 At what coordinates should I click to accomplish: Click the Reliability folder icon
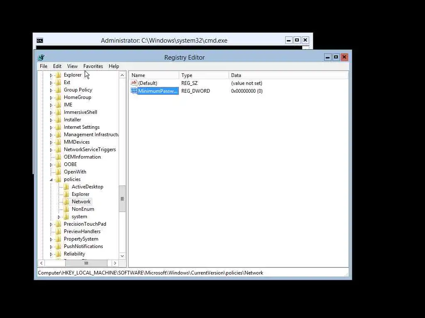pos(58,254)
